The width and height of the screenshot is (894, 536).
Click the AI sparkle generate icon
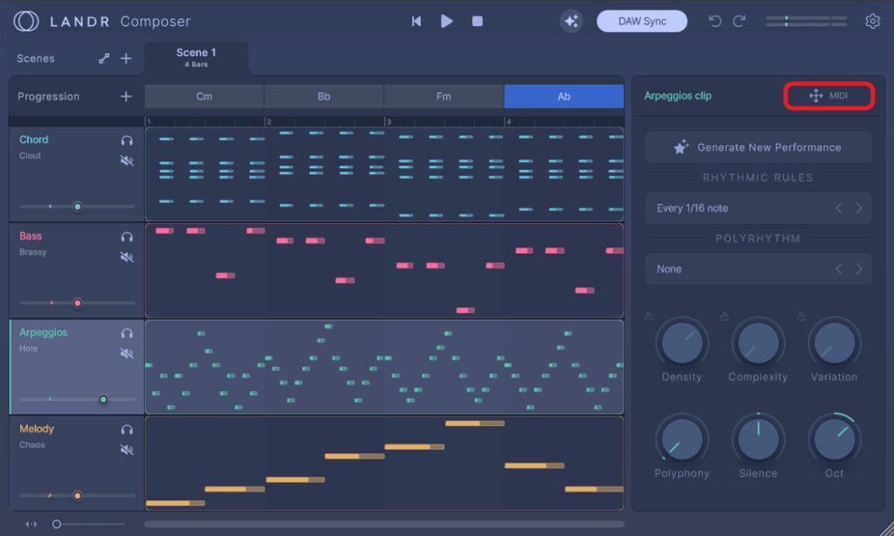[571, 21]
